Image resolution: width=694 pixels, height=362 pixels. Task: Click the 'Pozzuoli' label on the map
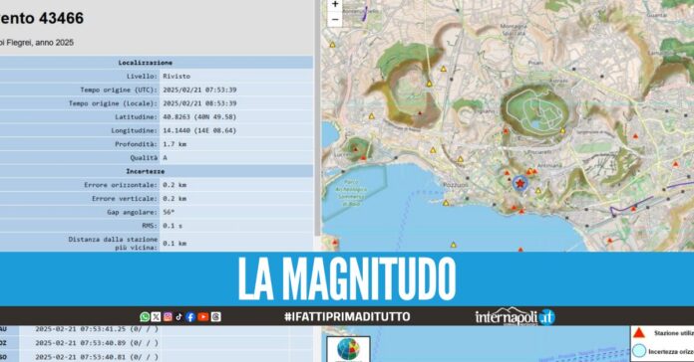click(455, 185)
